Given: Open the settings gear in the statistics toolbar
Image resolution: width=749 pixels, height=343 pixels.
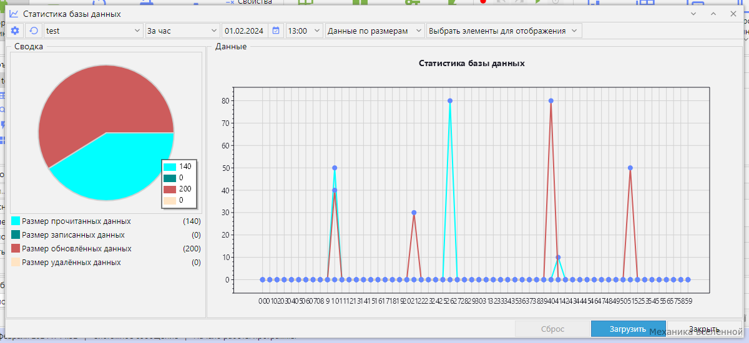Looking at the screenshot, I should [x=16, y=31].
